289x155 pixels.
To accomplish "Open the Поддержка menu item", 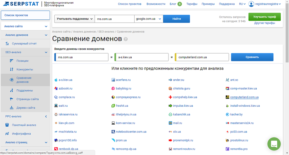I will point(227,4).
